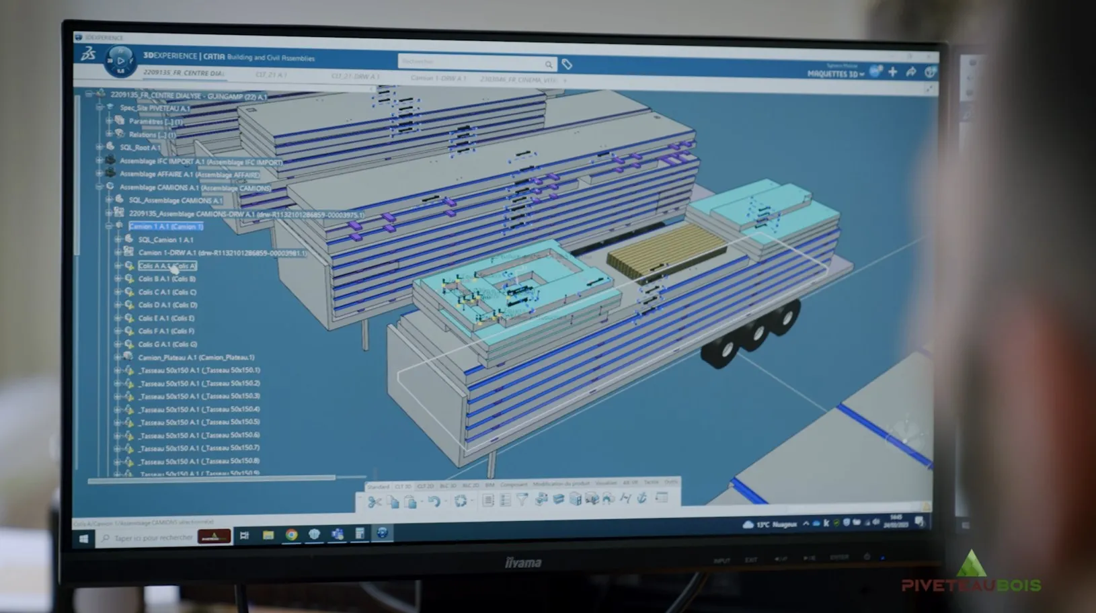Click the Paste icon in the toolbar

pyautogui.click(x=409, y=500)
